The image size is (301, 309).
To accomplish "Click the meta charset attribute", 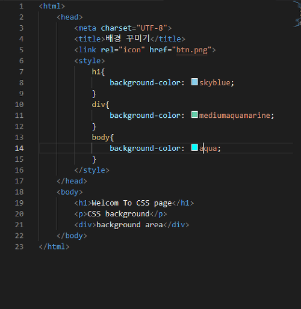I will click(116, 28).
